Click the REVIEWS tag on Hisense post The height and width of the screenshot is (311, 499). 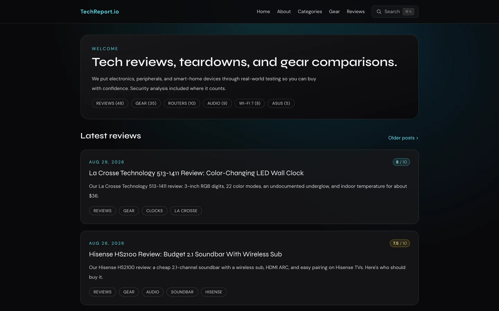click(x=103, y=292)
